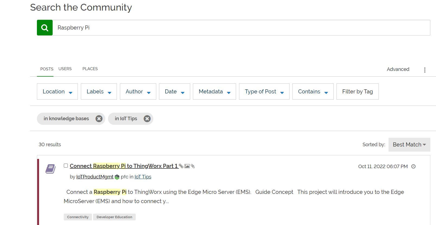Click the Filter by Tag button
This screenshot has width=436, height=225.
tap(357, 92)
